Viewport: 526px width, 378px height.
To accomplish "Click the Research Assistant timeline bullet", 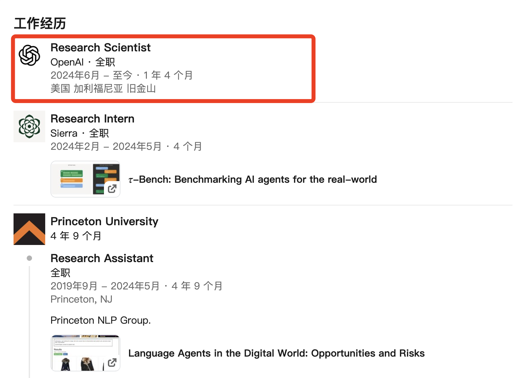I will 29,258.
